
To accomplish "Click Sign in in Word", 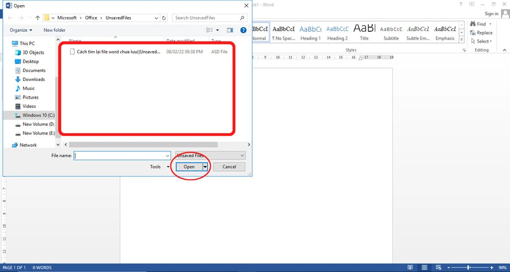I will [491, 14].
